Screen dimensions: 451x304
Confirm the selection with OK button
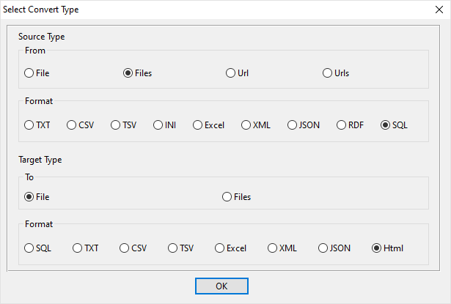click(x=221, y=286)
